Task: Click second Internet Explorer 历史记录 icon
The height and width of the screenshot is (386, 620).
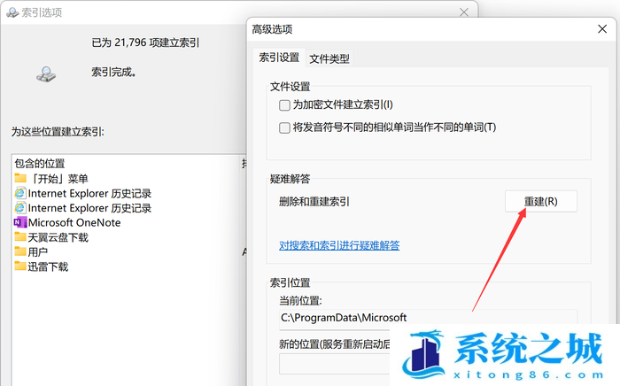Action: point(20,208)
